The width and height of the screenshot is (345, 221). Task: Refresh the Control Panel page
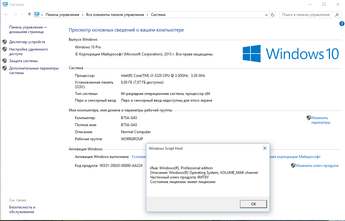pyautogui.click(x=272, y=15)
